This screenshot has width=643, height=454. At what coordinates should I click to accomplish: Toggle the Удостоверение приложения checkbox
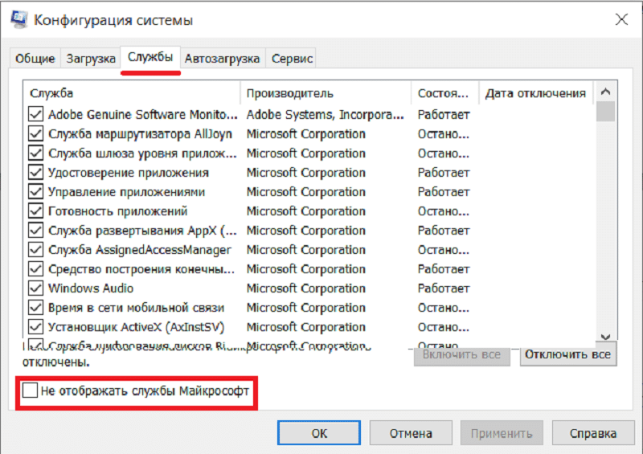point(35,172)
